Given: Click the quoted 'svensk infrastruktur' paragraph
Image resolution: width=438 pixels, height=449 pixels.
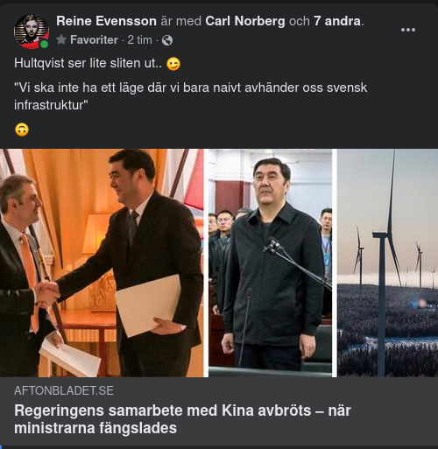Looking at the screenshot, I should tap(190, 96).
